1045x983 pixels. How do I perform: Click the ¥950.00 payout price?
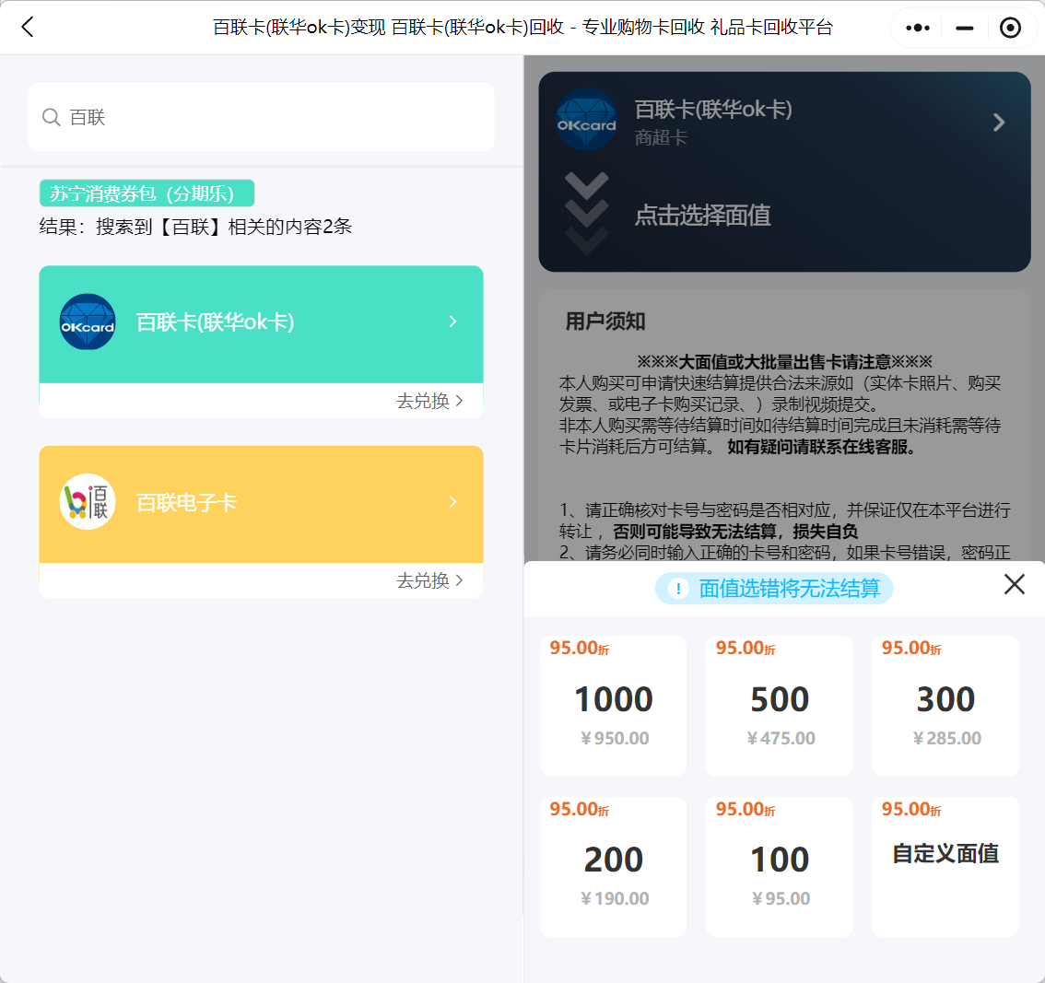[x=615, y=739]
